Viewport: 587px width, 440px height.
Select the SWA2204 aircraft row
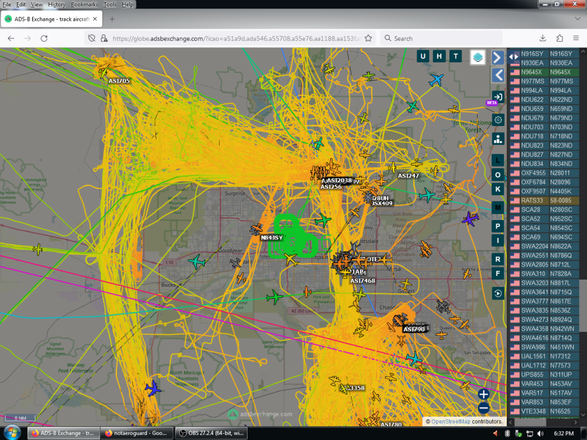[x=545, y=246]
